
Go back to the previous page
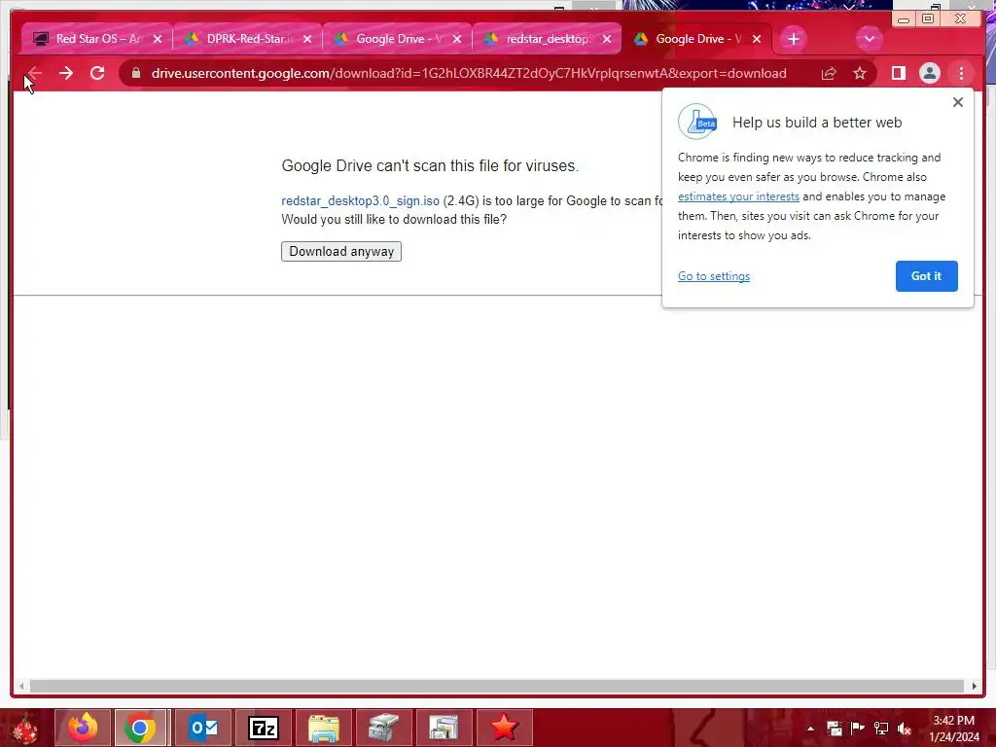click(x=34, y=73)
